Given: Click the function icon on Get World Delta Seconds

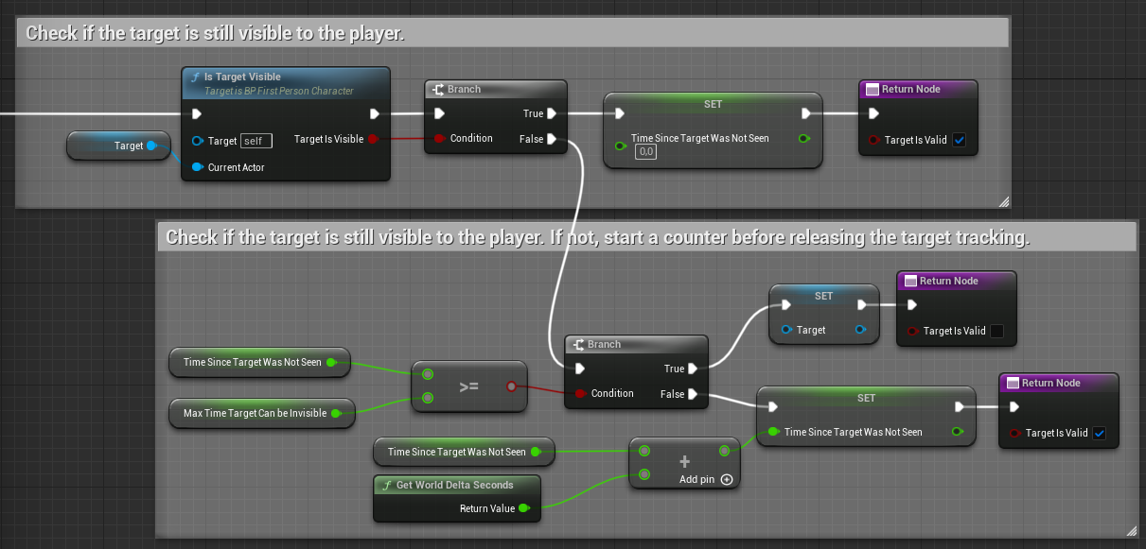Looking at the screenshot, I should pos(386,485).
